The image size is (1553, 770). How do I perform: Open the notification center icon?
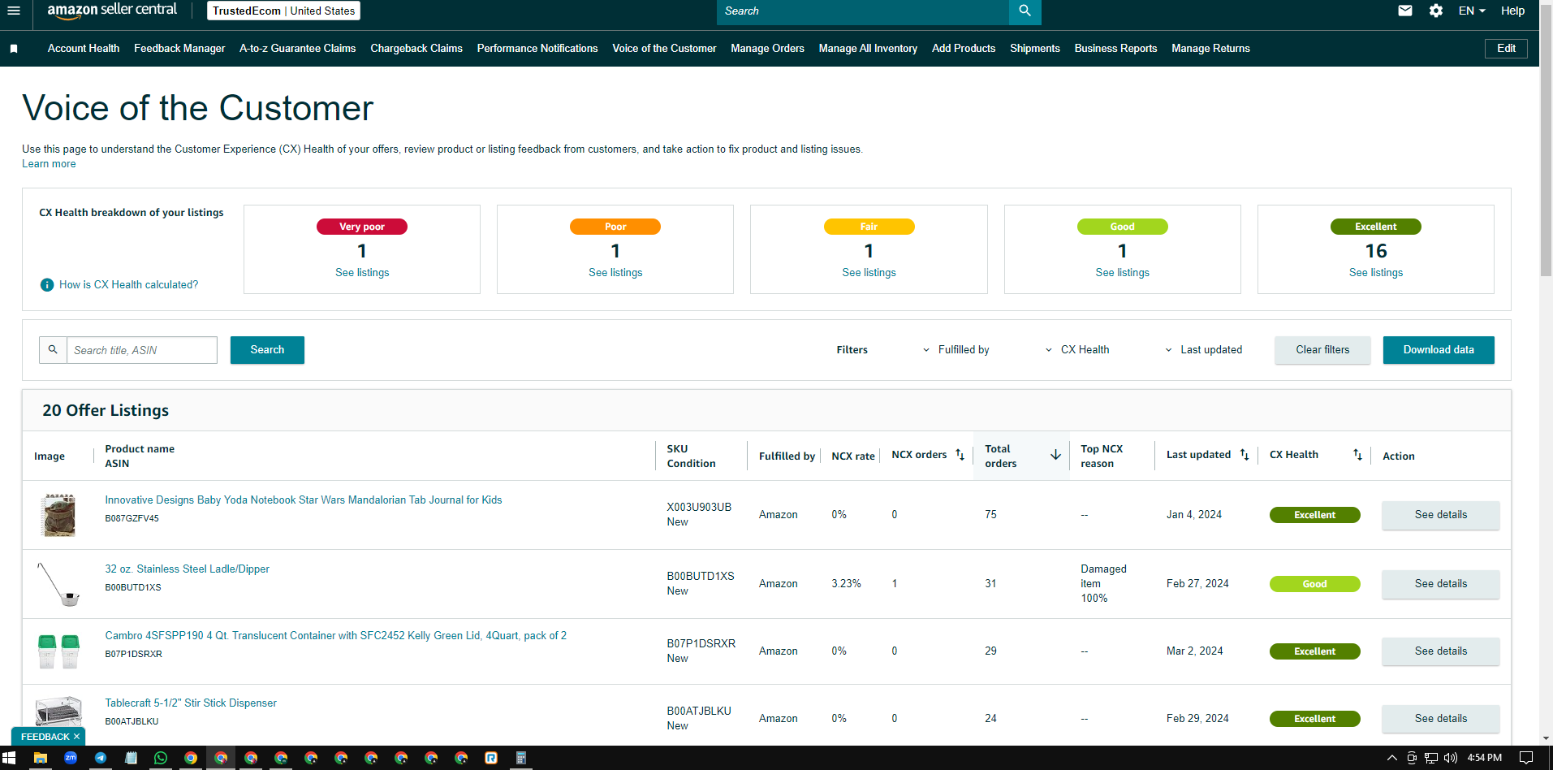[x=1526, y=758]
